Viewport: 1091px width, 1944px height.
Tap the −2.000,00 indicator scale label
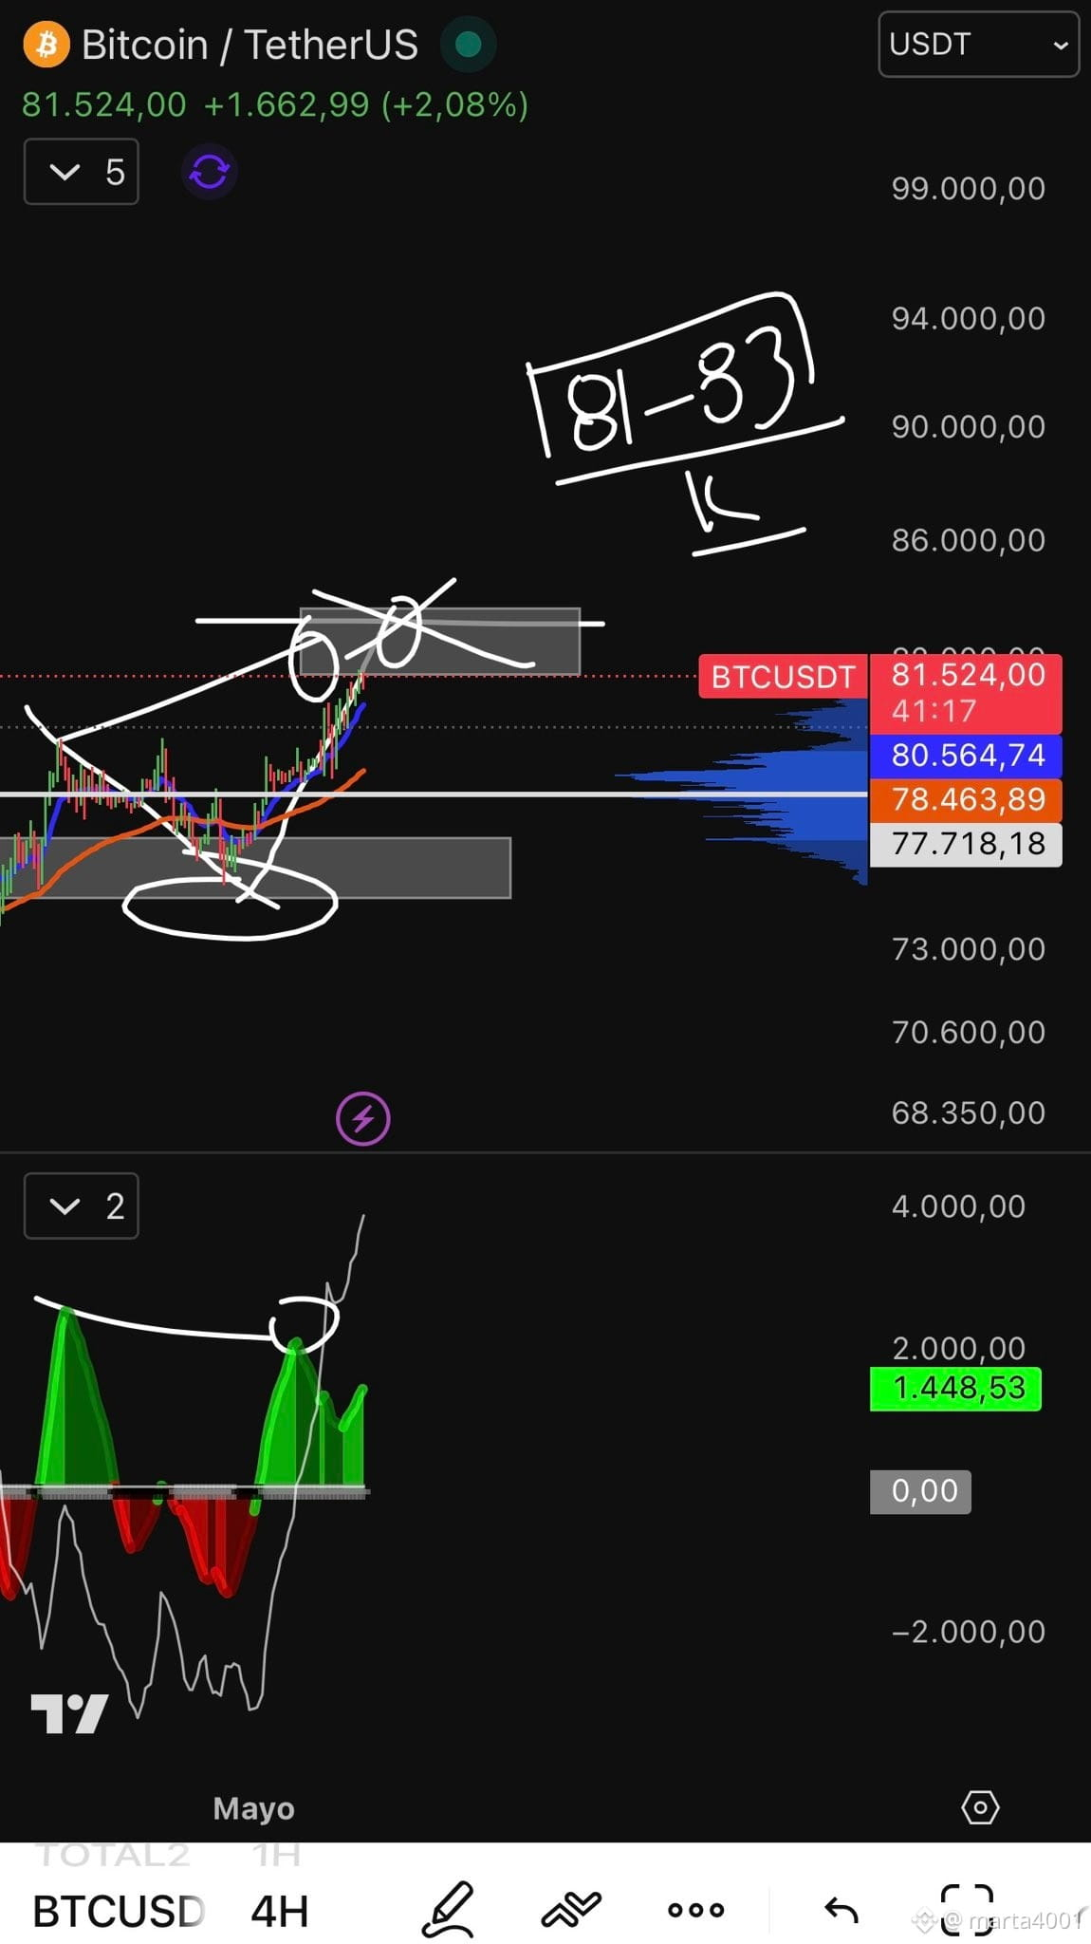click(968, 1632)
